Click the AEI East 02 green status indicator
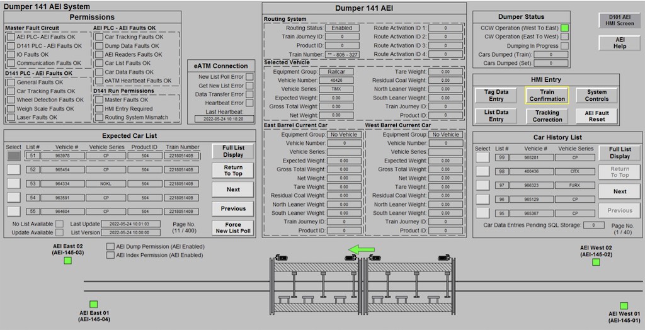 tap(68, 261)
